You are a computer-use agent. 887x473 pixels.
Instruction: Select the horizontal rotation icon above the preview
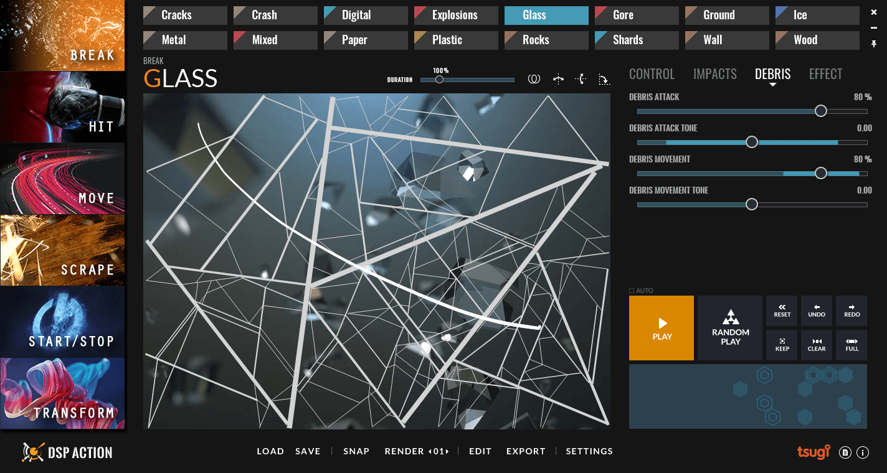coord(559,79)
